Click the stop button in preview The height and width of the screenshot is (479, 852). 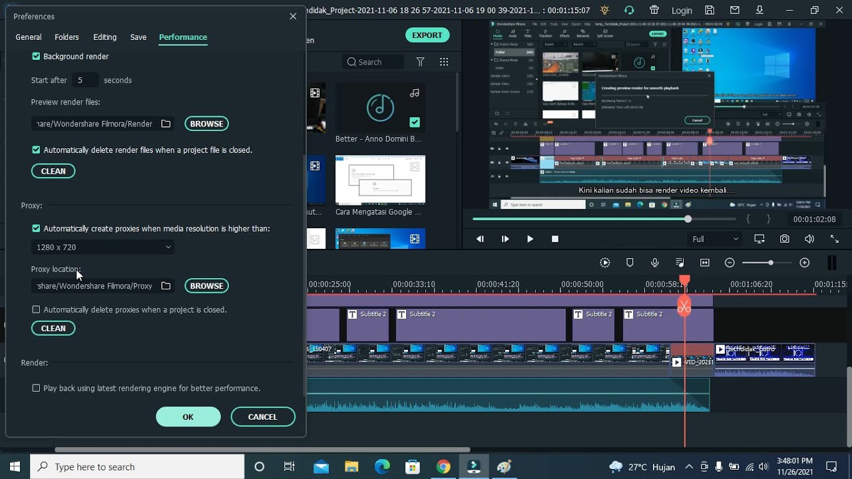pos(555,239)
